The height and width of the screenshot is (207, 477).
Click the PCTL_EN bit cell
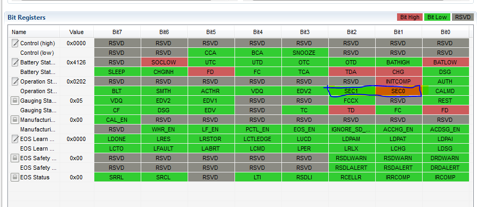coord(257,129)
